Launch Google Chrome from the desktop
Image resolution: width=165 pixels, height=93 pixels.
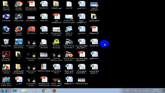click(19, 6)
